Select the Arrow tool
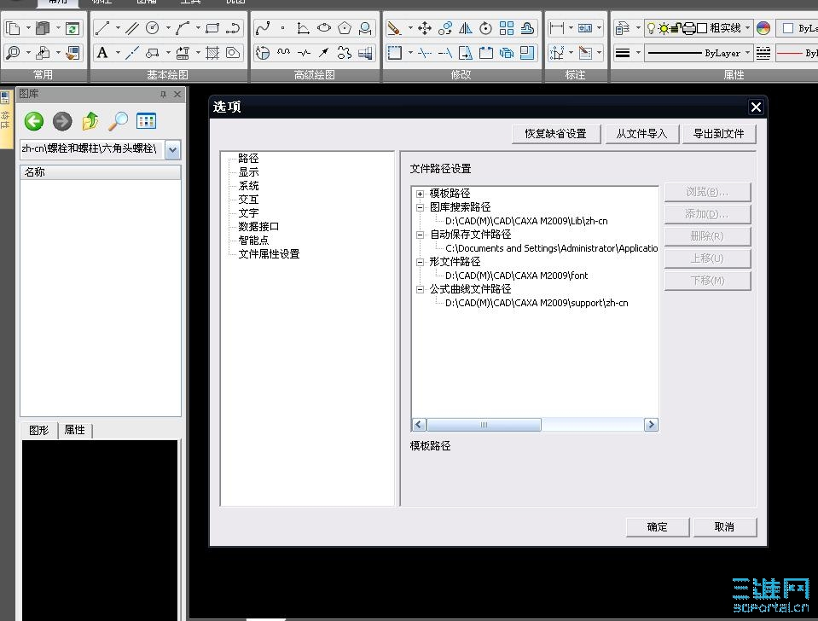The width and height of the screenshot is (818, 621). (324, 53)
